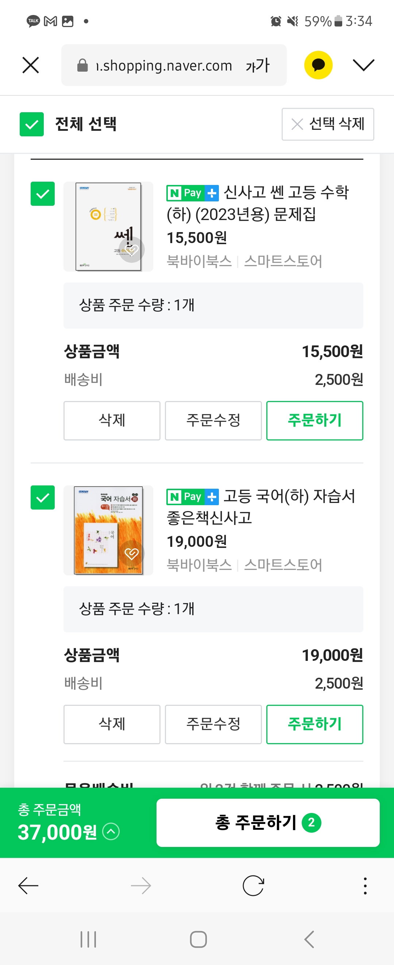Tap the yellow KakaoTalk chat icon
This screenshot has height=965, width=394.
pos(318,65)
